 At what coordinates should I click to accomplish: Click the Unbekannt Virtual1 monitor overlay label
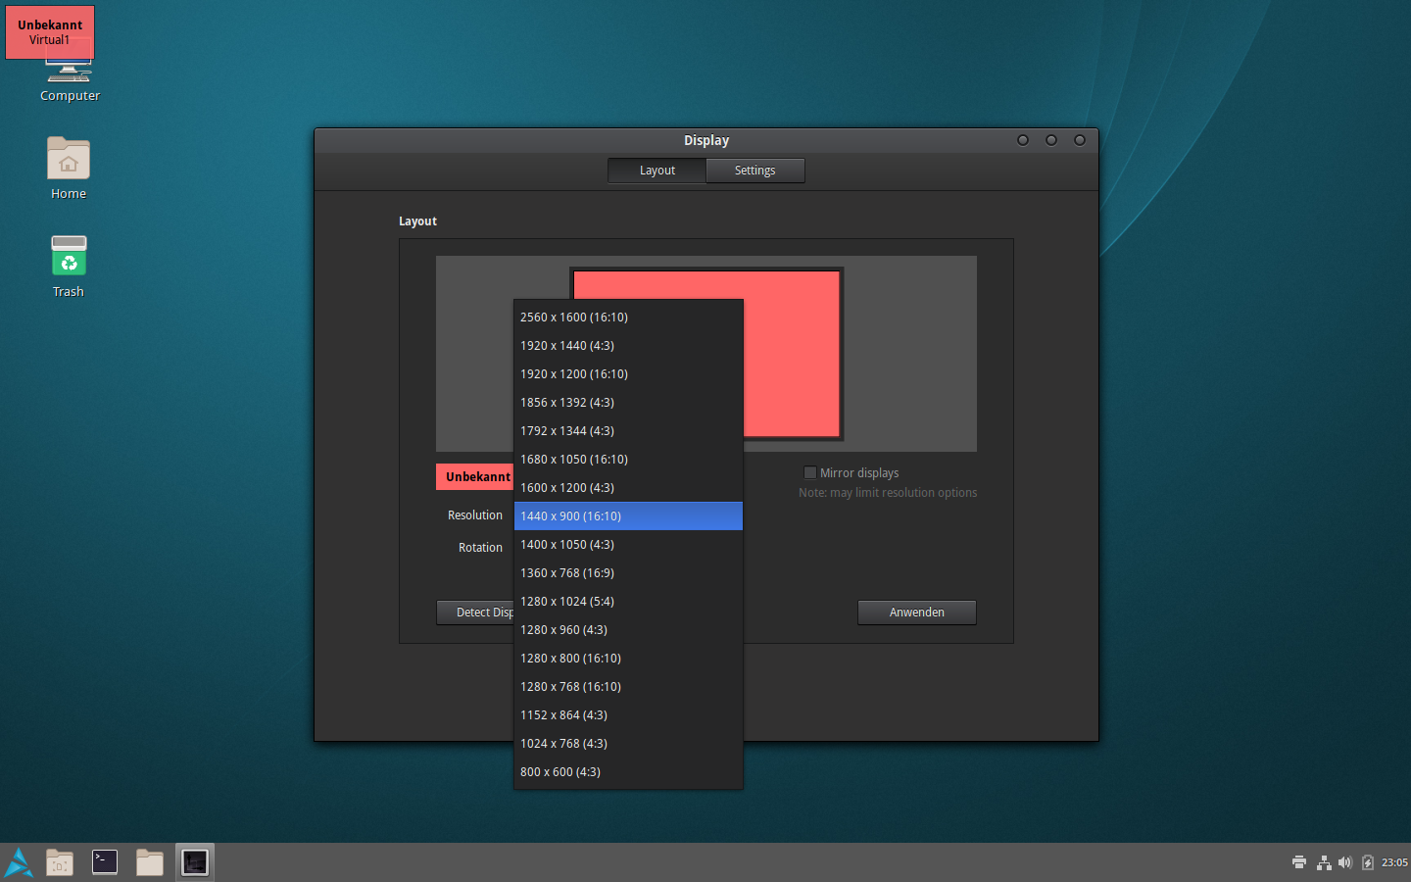pyautogui.click(x=50, y=32)
